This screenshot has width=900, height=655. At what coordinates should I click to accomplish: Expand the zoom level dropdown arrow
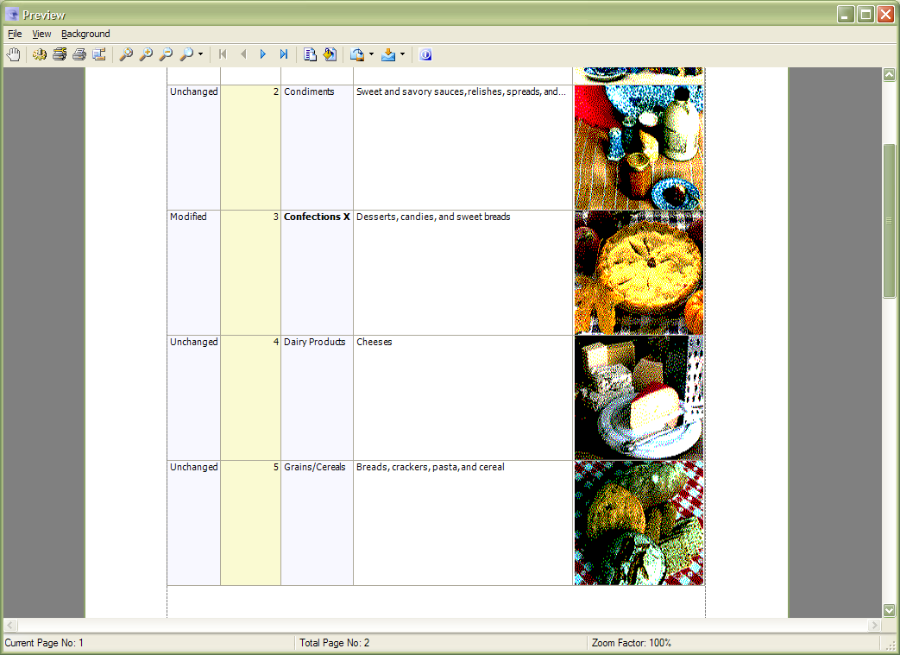pyautogui.click(x=200, y=54)
